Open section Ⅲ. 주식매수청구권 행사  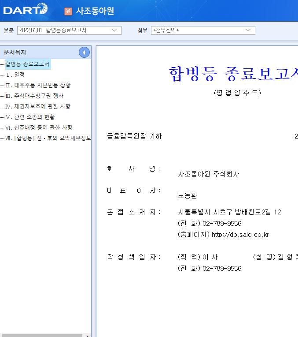34,96
